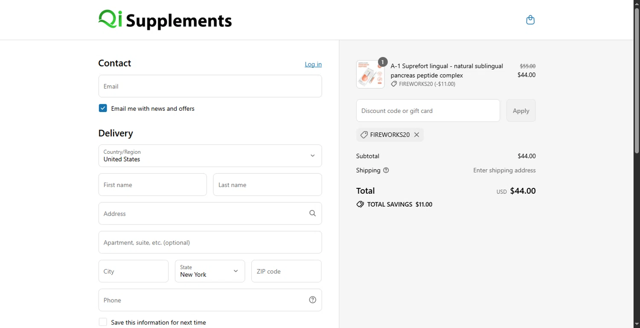
Task: Focus the Address input field
Action: point(210,213)
